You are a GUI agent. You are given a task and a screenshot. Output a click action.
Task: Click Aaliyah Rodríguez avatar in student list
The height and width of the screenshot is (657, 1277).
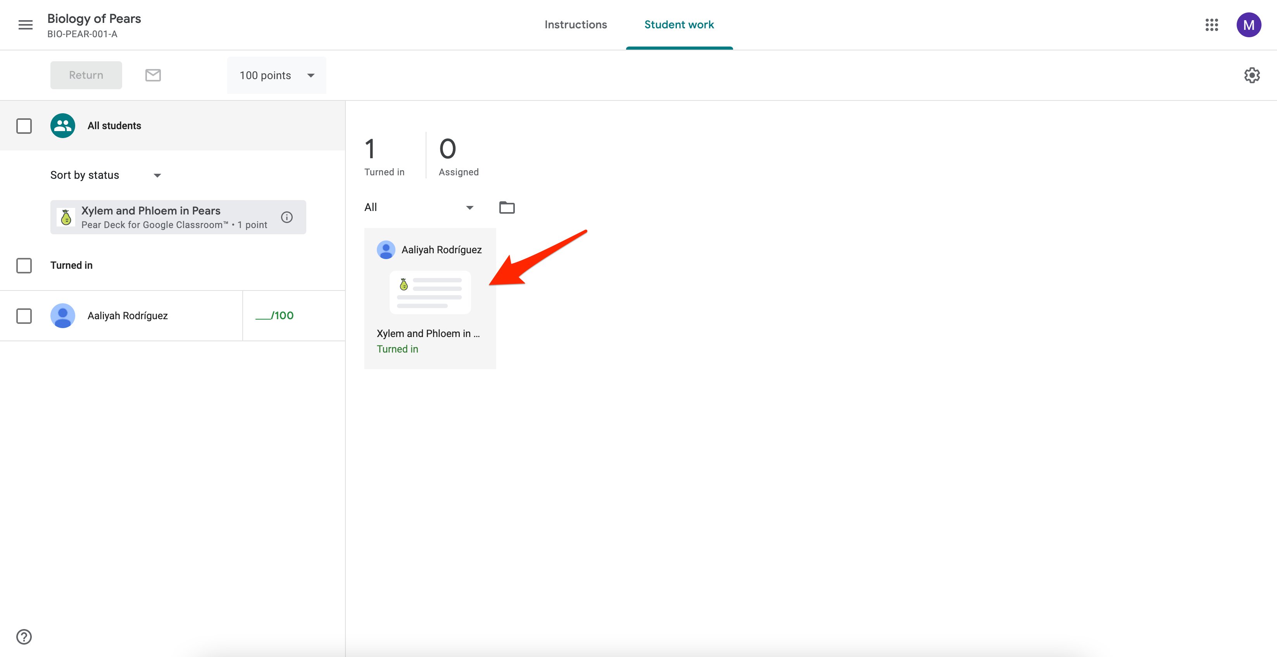[62, 316]
